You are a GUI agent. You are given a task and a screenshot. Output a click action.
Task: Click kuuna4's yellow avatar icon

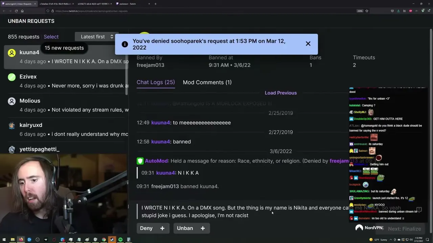click(12, 53)
